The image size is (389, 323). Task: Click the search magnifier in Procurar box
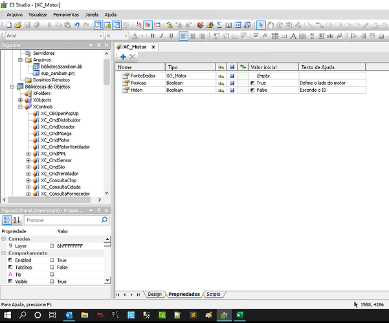[104, 220]
